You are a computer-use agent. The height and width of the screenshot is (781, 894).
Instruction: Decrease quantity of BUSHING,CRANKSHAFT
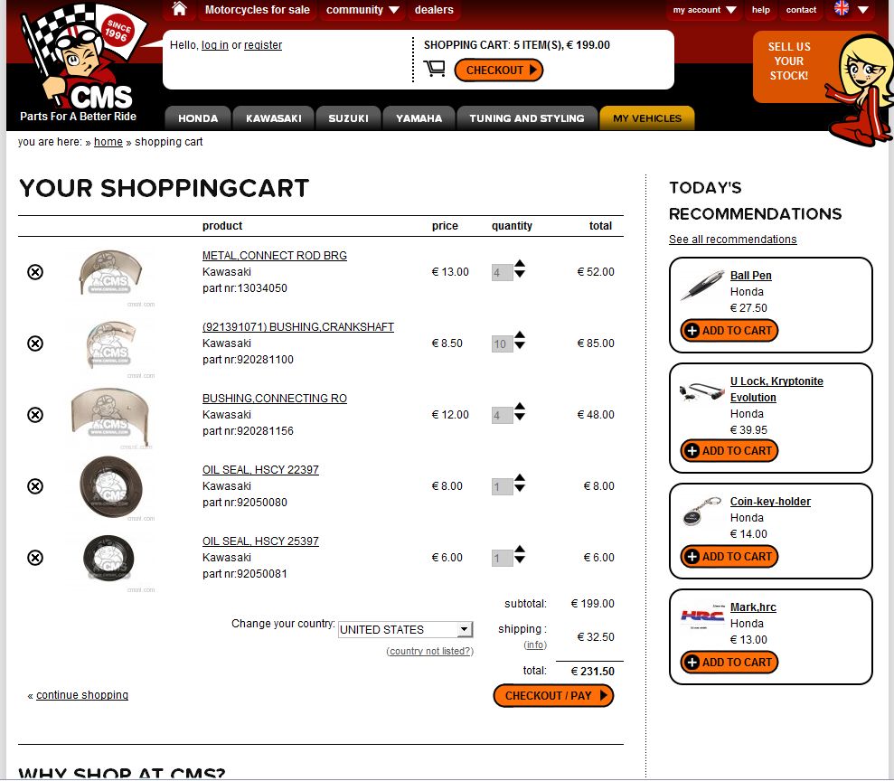pyautogui.click(x=520, y=345)
